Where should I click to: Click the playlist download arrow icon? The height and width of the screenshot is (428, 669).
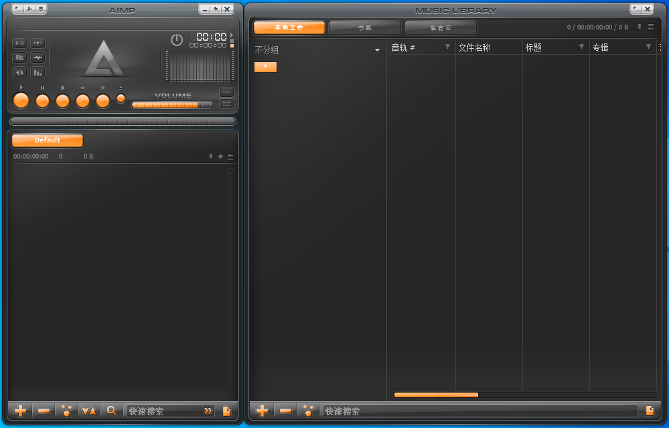[x=211, y=156]
